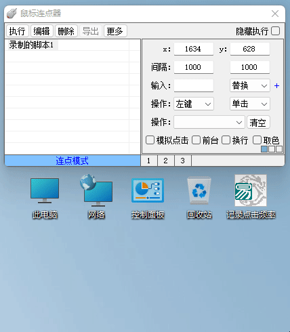Viewport: 290px width, 332px height.
Task: Close the 鼠标连点器 window
Action: (275, 14)
